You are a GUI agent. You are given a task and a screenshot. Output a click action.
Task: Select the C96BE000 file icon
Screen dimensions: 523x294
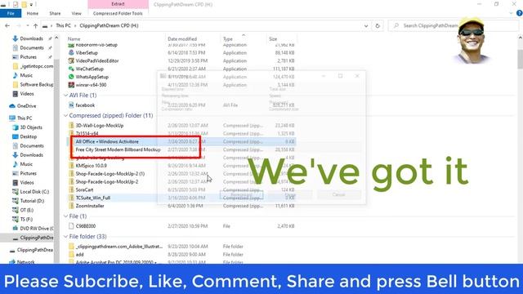pos(71,226)
